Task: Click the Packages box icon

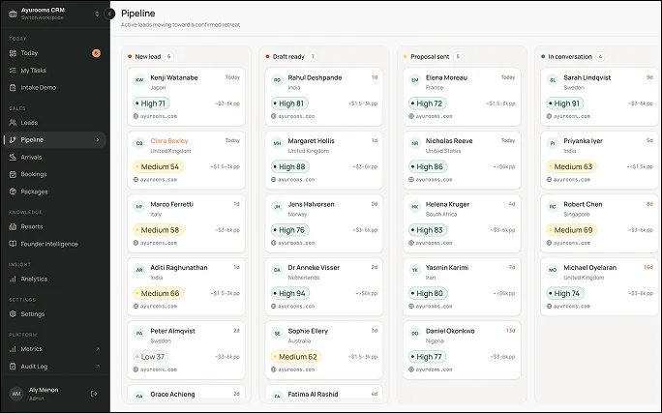Action: tap(13, 192)
